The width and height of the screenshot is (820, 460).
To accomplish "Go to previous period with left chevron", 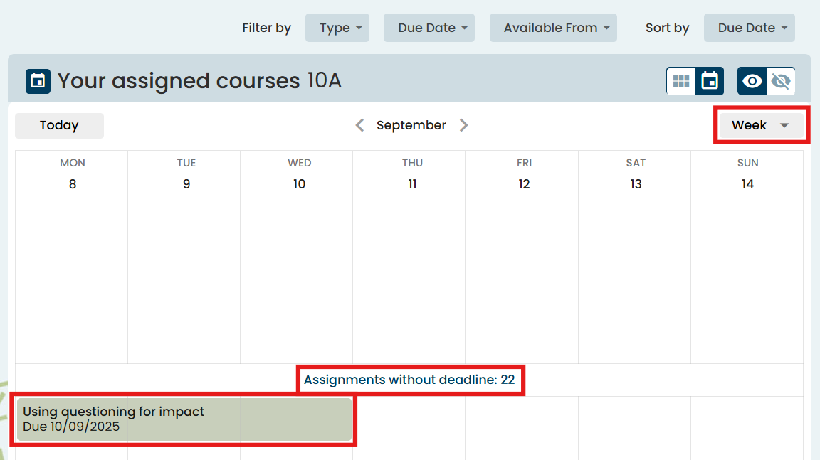I will coord(360,125).
